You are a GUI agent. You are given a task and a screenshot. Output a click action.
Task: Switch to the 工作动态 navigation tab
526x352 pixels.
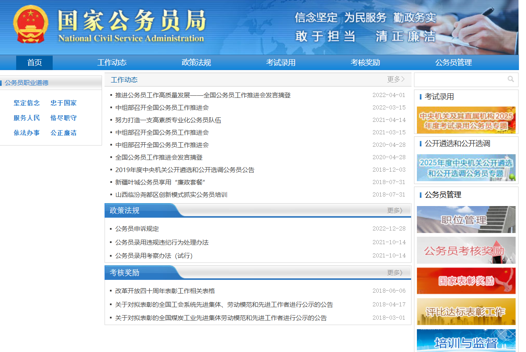click(112, 62)
